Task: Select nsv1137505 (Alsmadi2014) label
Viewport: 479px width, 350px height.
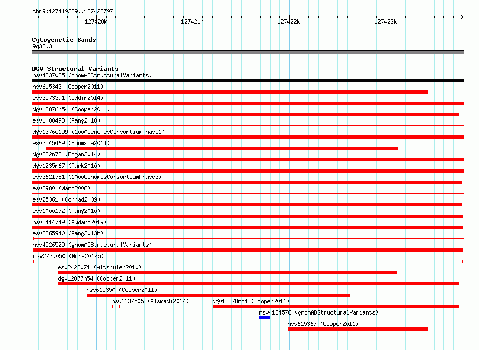Action: tap(150, 301)
